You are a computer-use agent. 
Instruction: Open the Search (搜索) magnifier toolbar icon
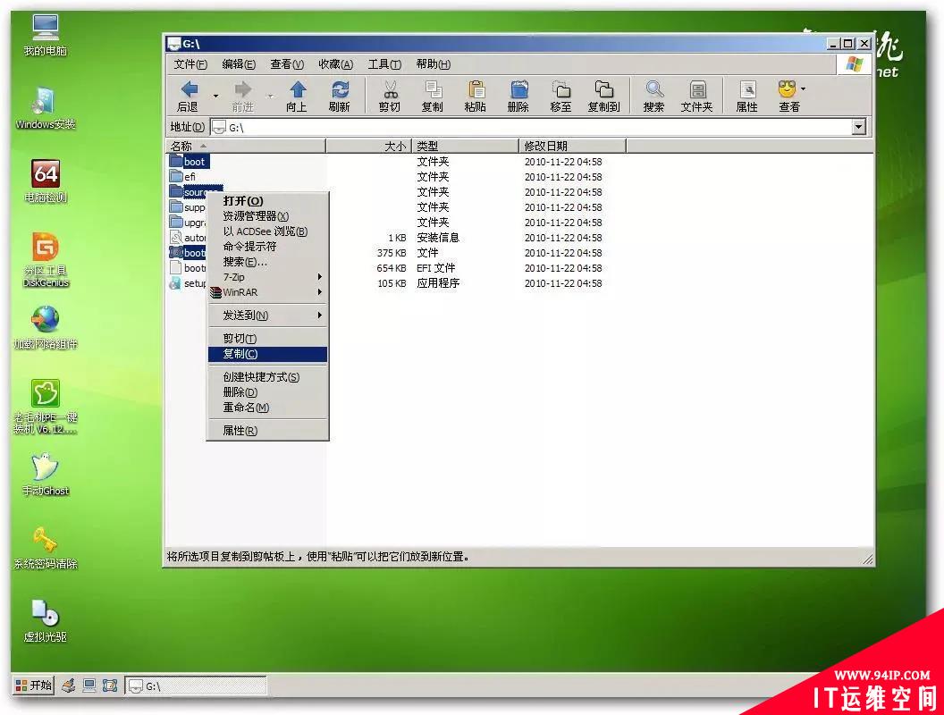[x=654, y=91]
